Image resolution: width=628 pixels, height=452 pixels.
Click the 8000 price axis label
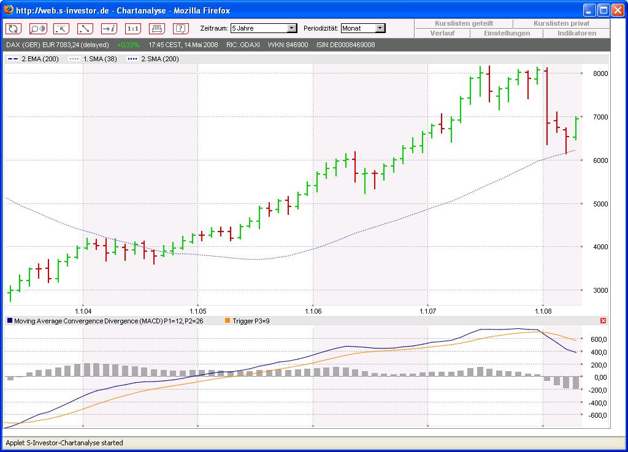(600, 73)
